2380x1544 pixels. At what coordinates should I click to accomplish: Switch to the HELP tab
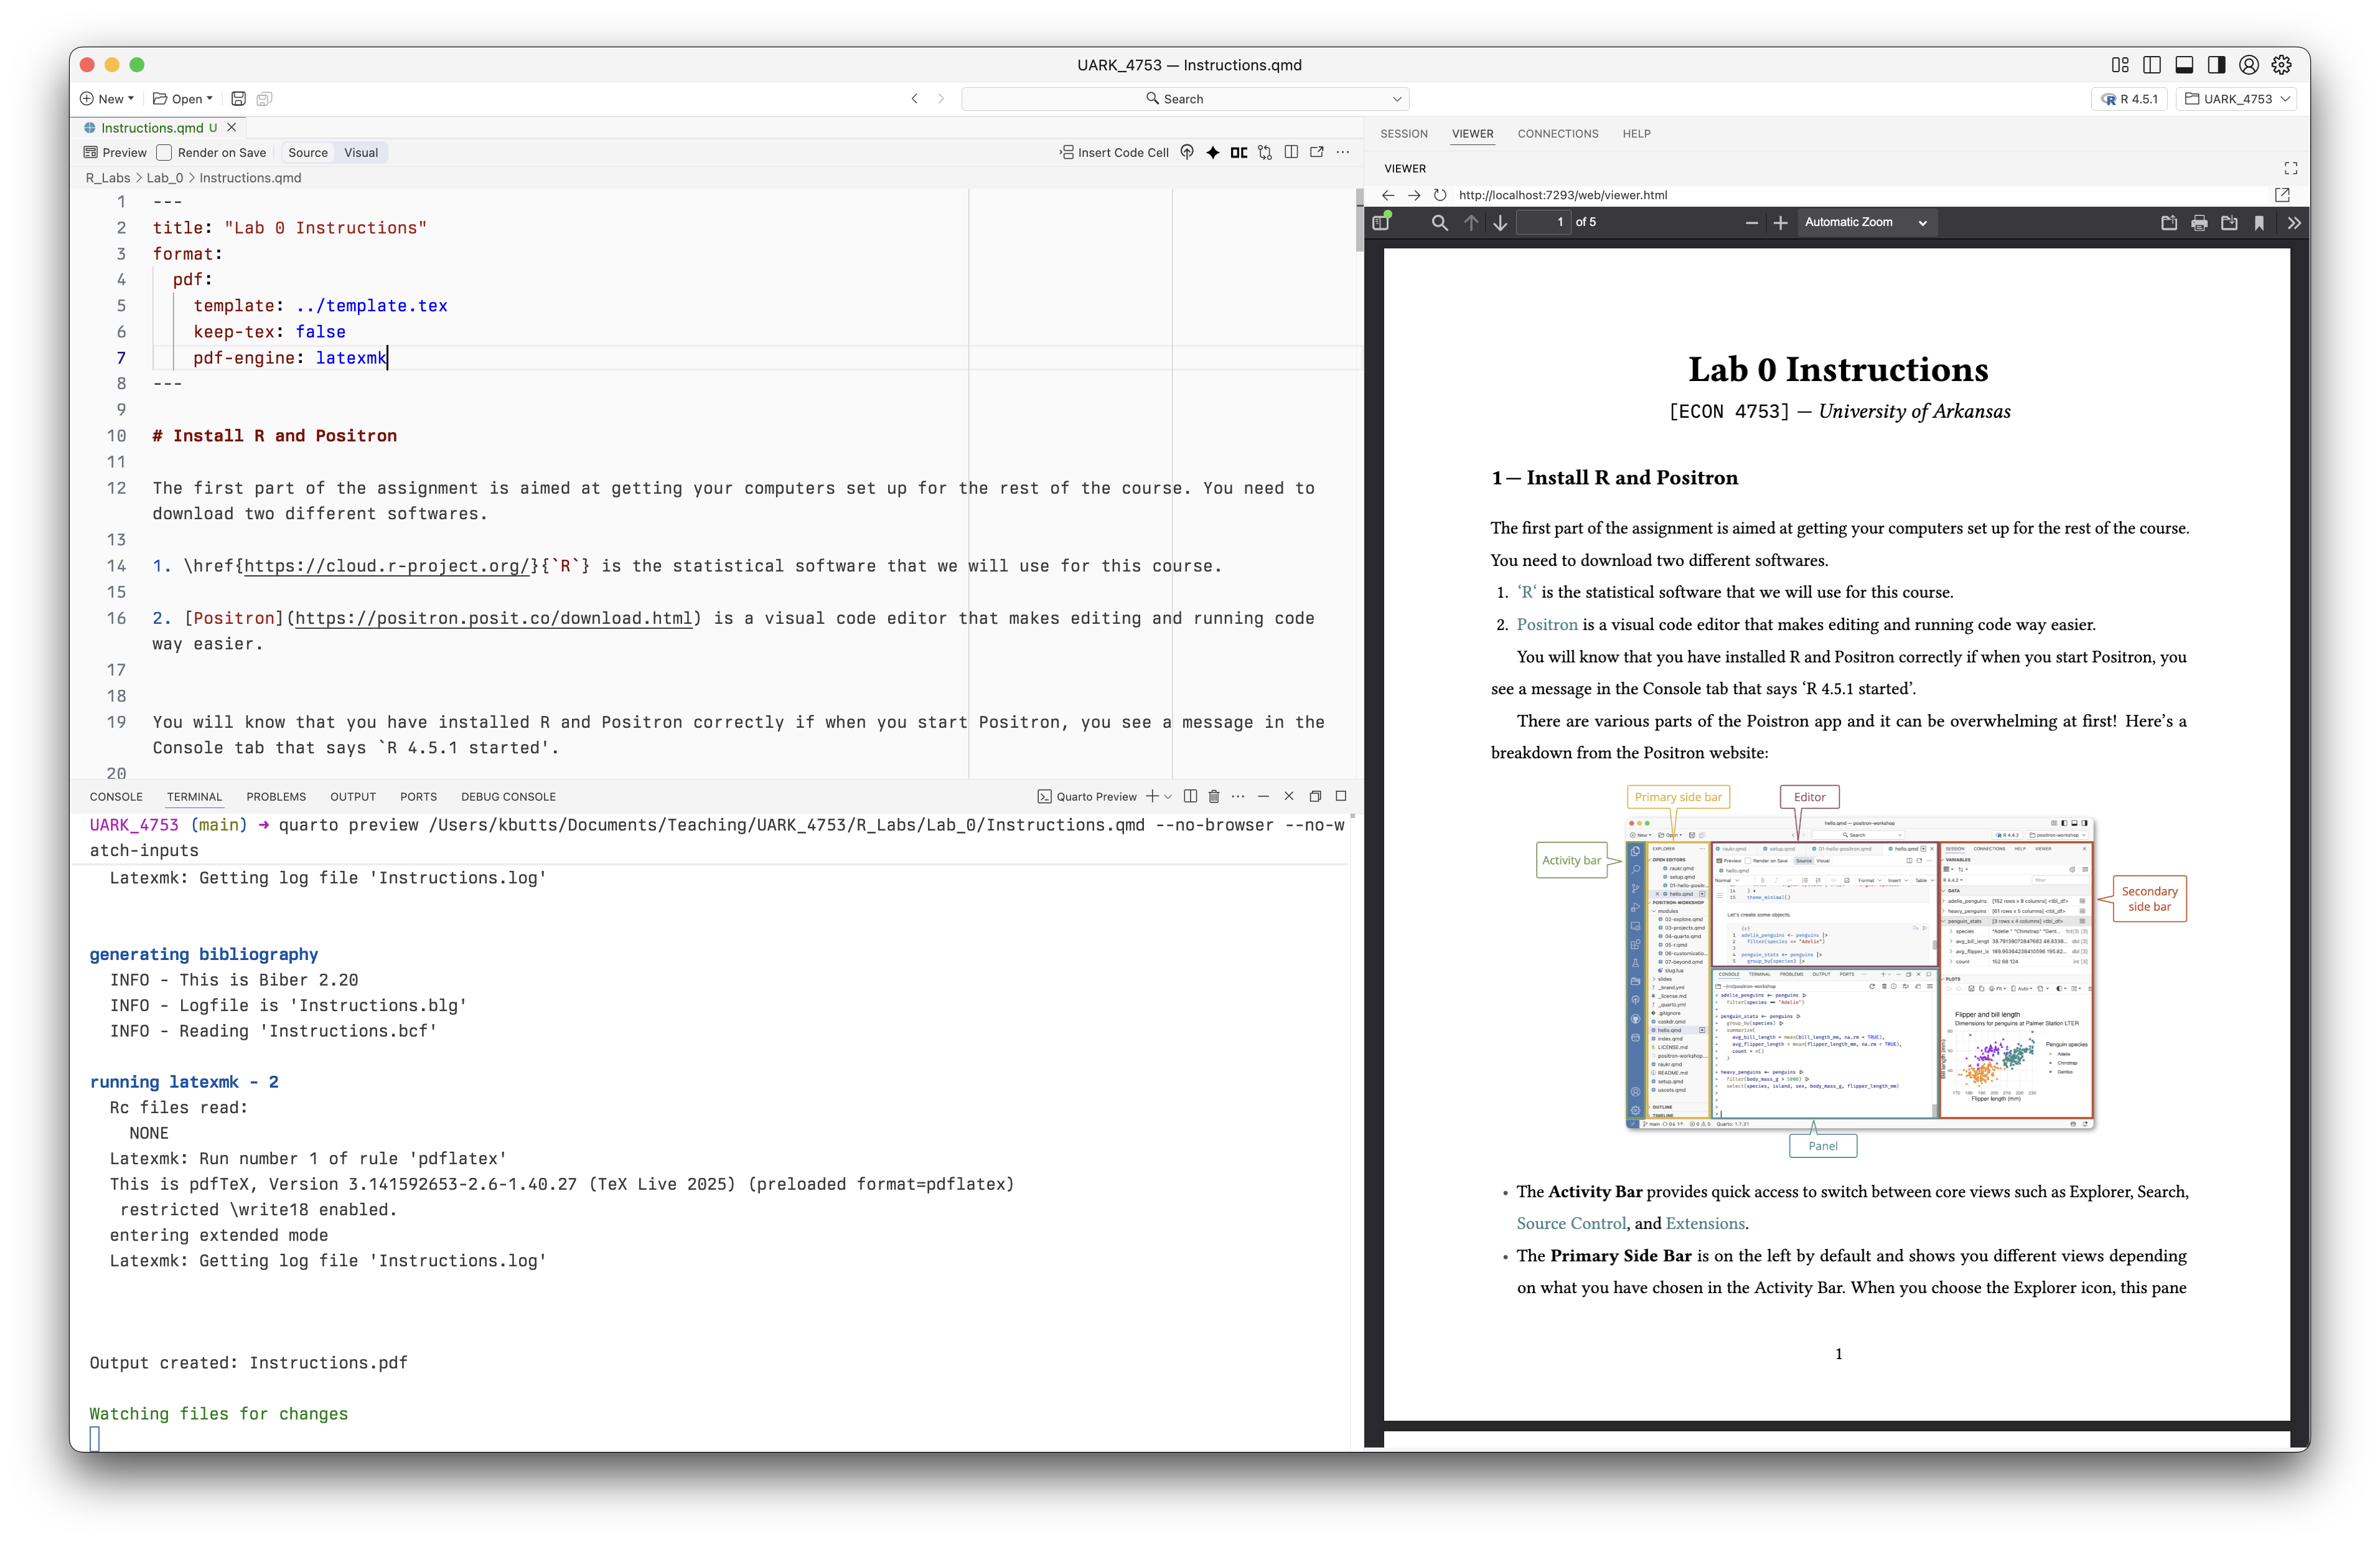pyautogui.click(x=1636, y=134)
